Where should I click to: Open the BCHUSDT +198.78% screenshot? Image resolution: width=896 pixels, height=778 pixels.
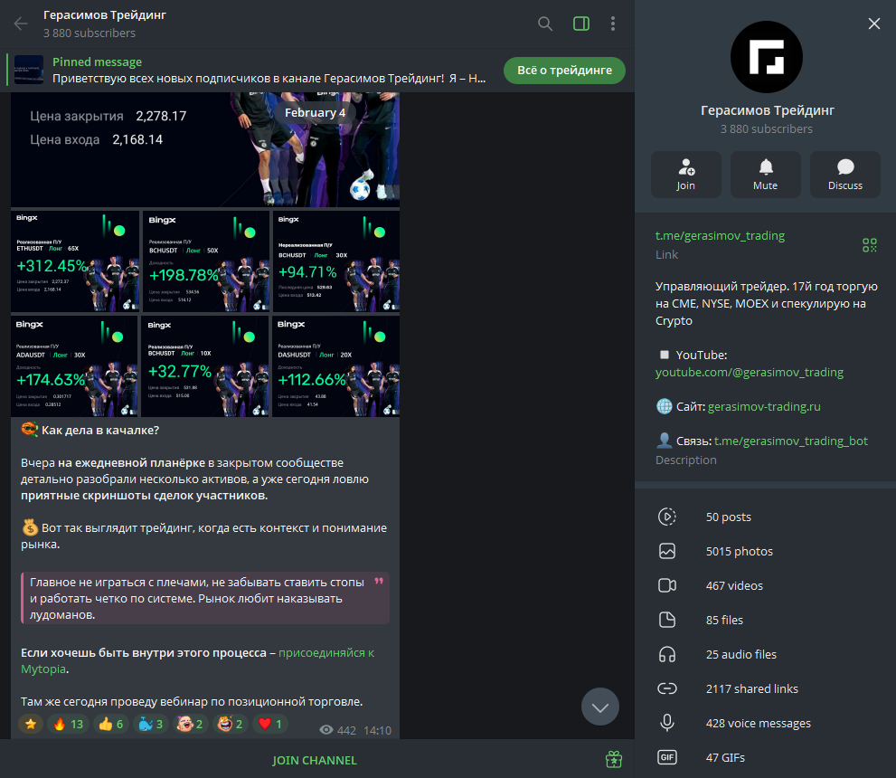[205, 261]
